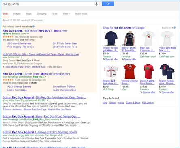The height and width of the screenshot is (148, 180).
Task: Click Kohl's Mystic Valley Pkwy address link
Action: (x=25, y=67)
